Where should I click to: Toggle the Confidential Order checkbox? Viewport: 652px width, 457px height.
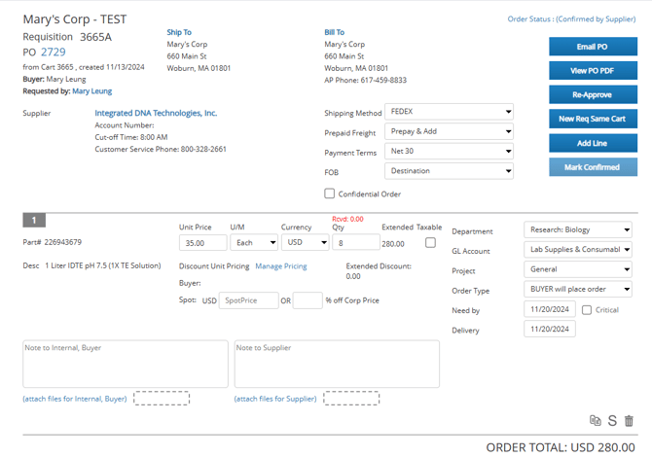coord(330,193)
